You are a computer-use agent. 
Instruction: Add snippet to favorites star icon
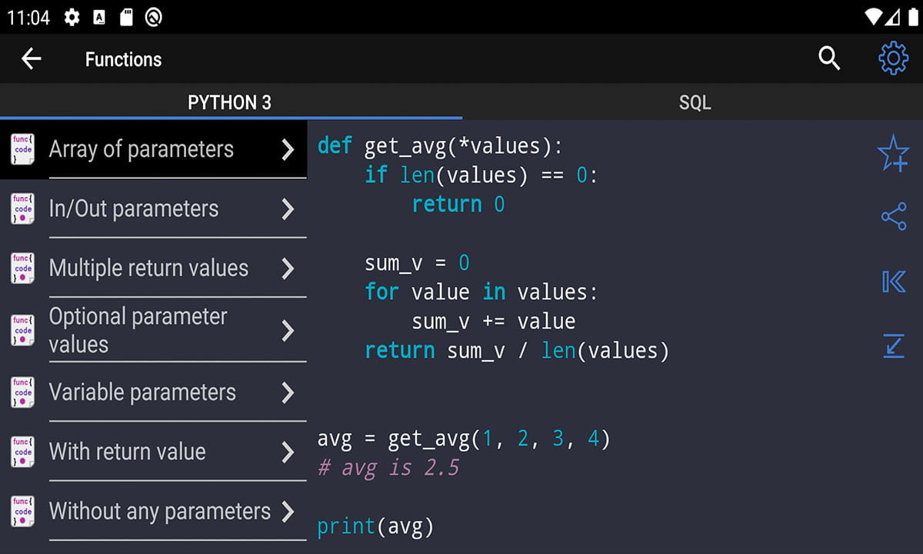[893, 153]
